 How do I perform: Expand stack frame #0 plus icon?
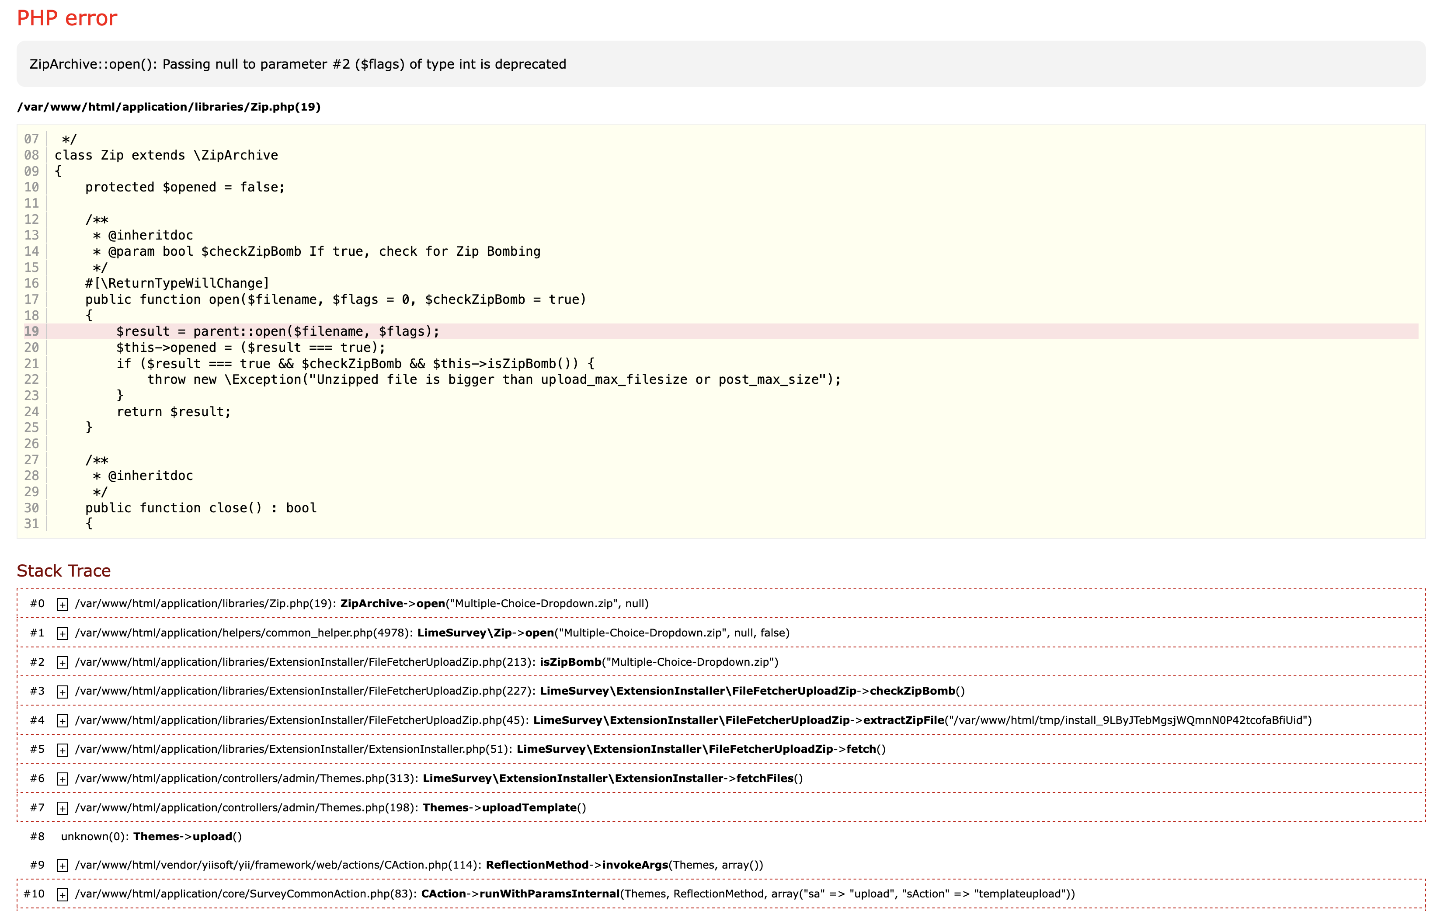click(x=62, y=605)
